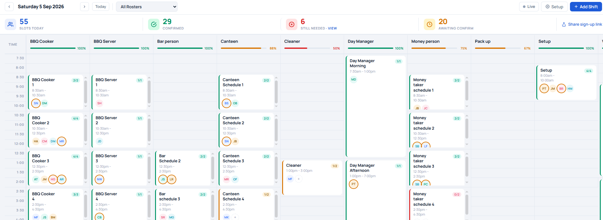Open the Share sign-up link

click(582, 24)
